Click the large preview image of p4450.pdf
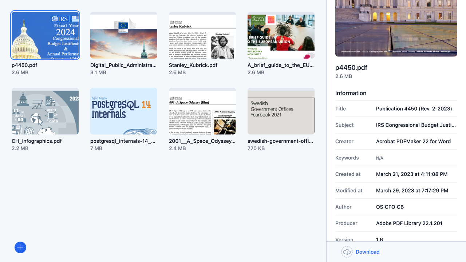 point(396,28)
